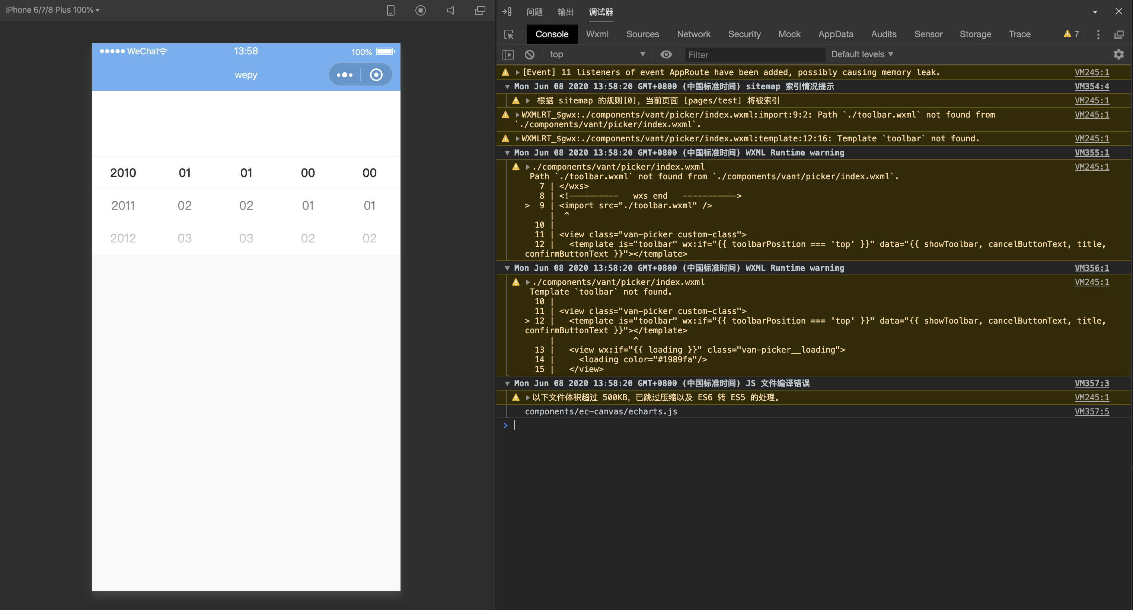Click the rotate device icon
The image size is (1133, 610).
point(390,10)
